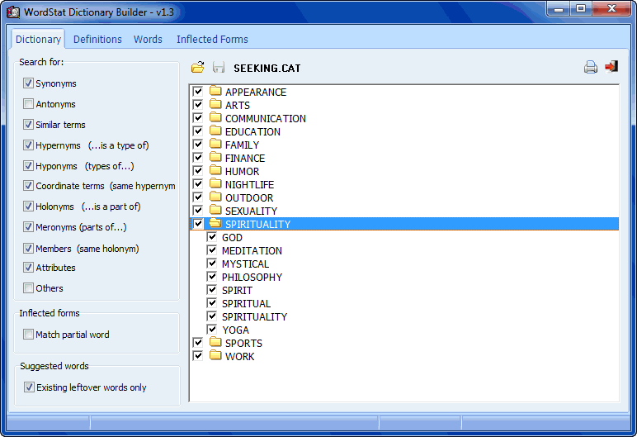Image resolution: width=637 pixels, height=437 pixels.
Task: Uncheck the YOGA entry checkbox
Action: [x=212, y=329]
